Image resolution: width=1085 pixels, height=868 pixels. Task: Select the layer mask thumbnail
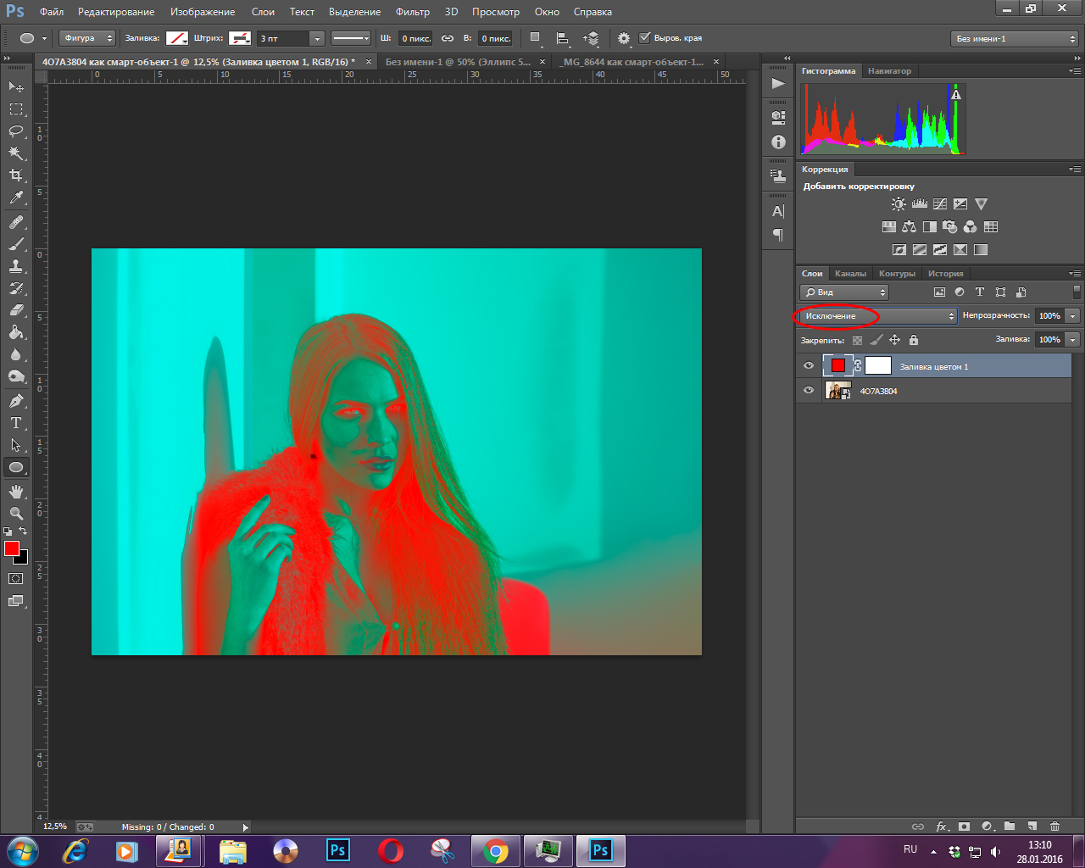pos(878,365)
